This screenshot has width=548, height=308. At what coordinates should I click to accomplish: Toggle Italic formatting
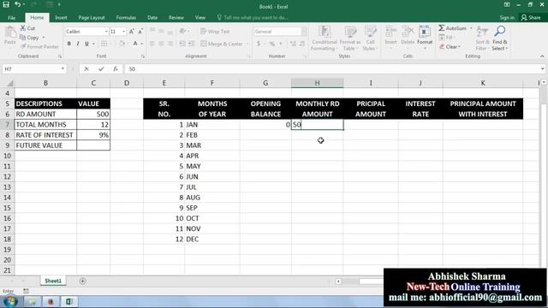click(x=78, y=44)
